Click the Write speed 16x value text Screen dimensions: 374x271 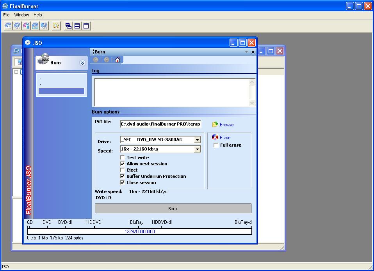pos(148,191)
